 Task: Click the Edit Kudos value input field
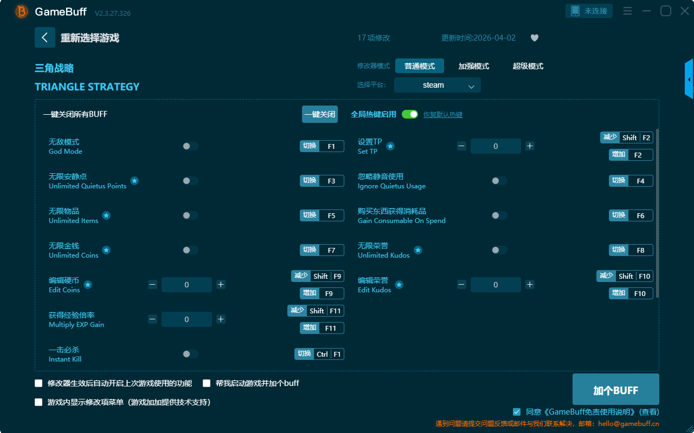click(x=496, y=285)
